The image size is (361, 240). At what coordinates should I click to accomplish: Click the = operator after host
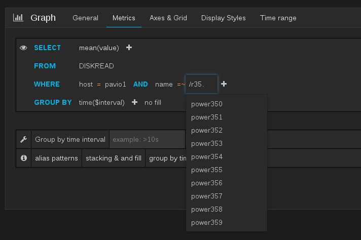(99, 85)
